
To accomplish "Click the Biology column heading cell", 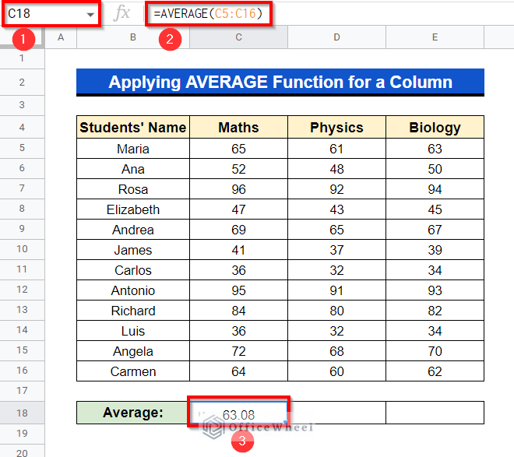I will (435, 128).
